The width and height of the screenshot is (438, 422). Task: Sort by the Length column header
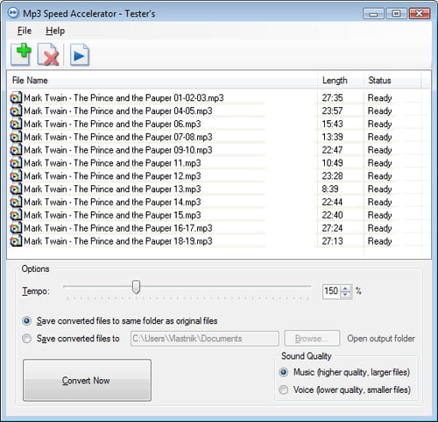341,80
